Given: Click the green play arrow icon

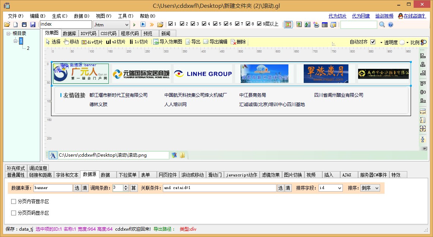Looking at the screenshot, I should coord(135,25).
